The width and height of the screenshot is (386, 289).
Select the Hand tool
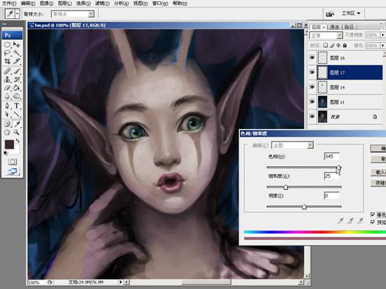pyautogui.click(x=7, y=132)
